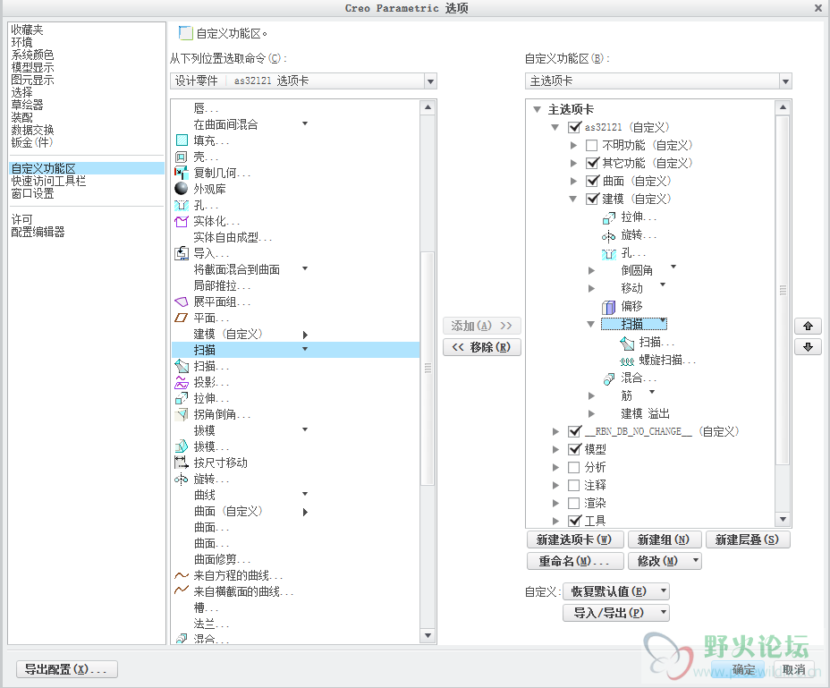Select the 投影 project icon

182,382
